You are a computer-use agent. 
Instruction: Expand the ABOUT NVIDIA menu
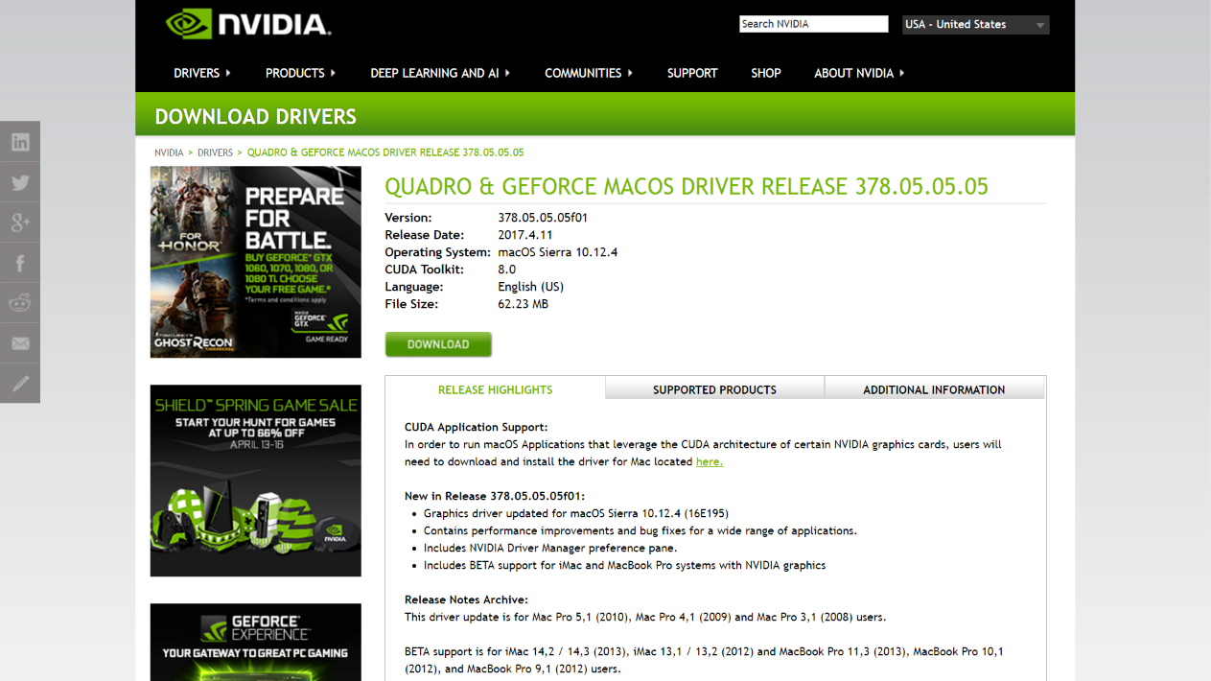point(859,73)
